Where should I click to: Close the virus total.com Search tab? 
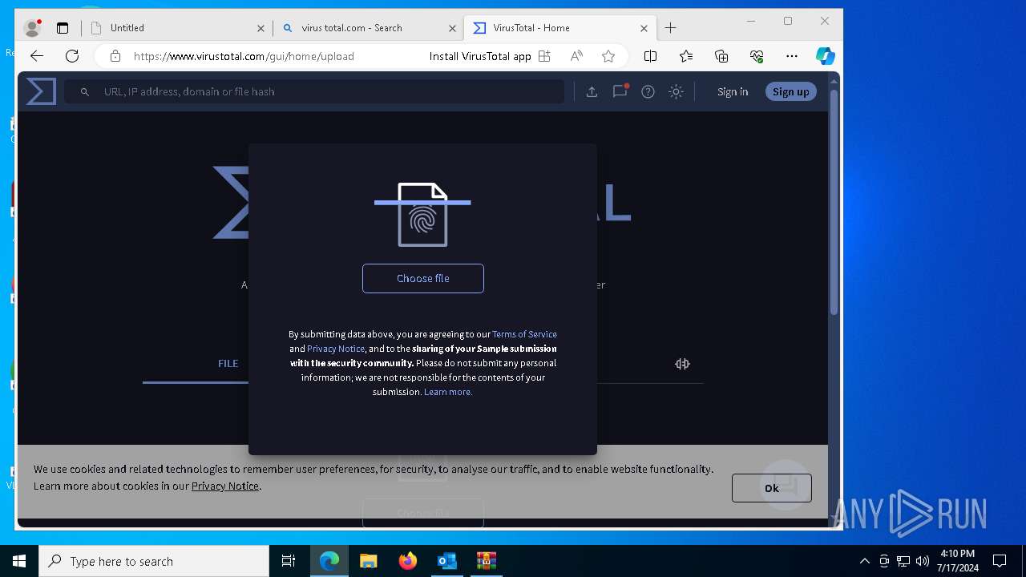pos(452,28)
